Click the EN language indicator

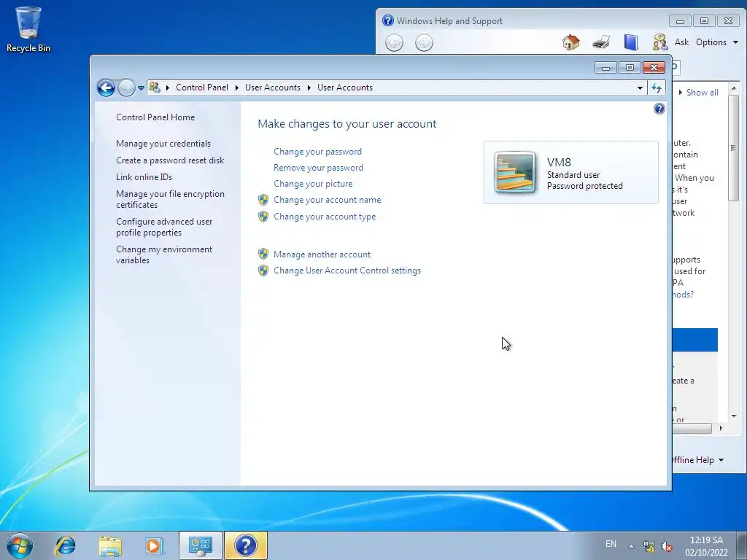611,544
